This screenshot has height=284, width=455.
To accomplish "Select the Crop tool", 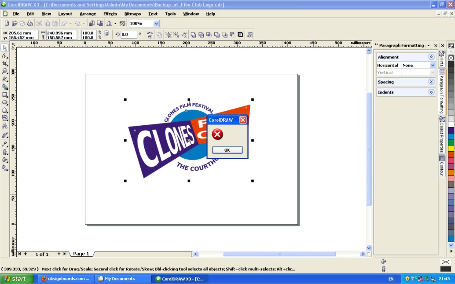I will click(5, 63).
